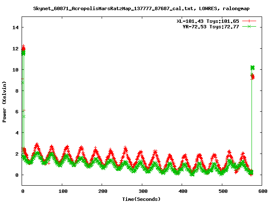The image size is (271, 203).
Task: Click the YR-72.53 Tsys:72.77 legend label
Action: [211, 27]
